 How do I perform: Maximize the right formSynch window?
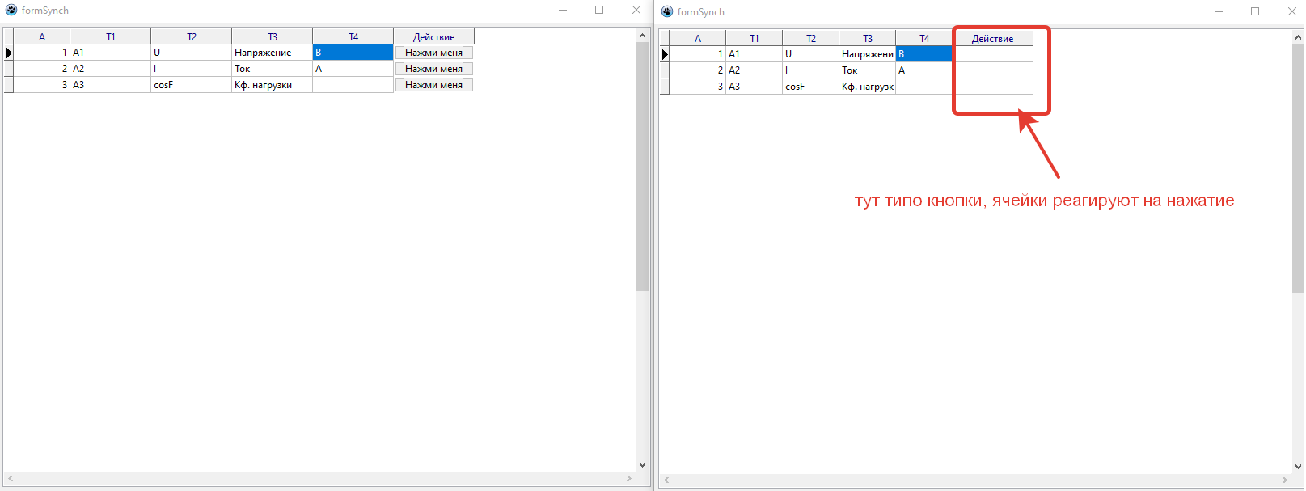pos(1255,11)
